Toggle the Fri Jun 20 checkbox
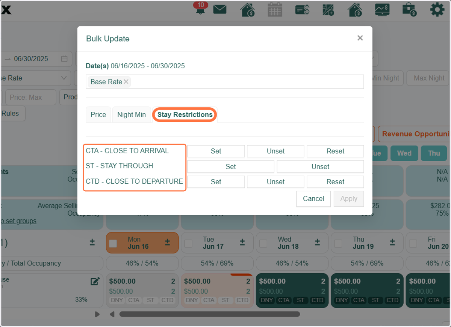Image resolution: width=451 pixels, height=327 pixels. 413,243
